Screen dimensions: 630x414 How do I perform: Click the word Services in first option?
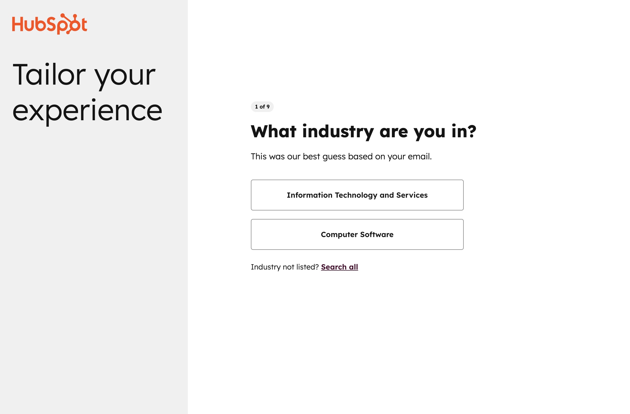(412, 195)
